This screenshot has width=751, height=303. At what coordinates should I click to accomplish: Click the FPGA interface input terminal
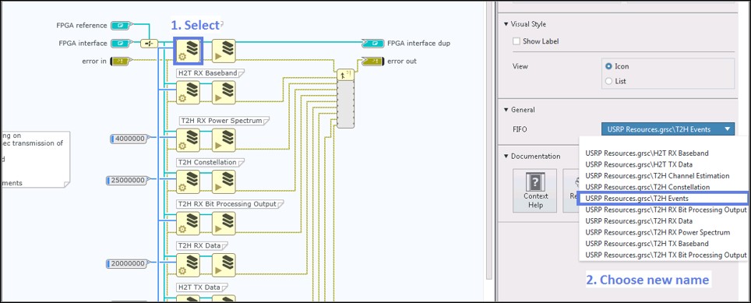pyautogui.click(x=120, y=43)
